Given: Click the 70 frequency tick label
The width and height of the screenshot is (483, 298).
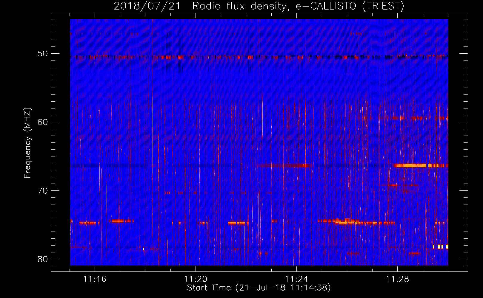Looking at the screenshot, I should [43, 191].
